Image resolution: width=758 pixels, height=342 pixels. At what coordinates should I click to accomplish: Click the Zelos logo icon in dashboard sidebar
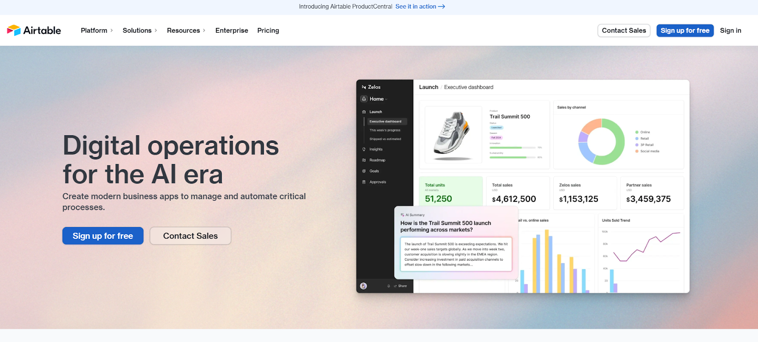point(364,87)
